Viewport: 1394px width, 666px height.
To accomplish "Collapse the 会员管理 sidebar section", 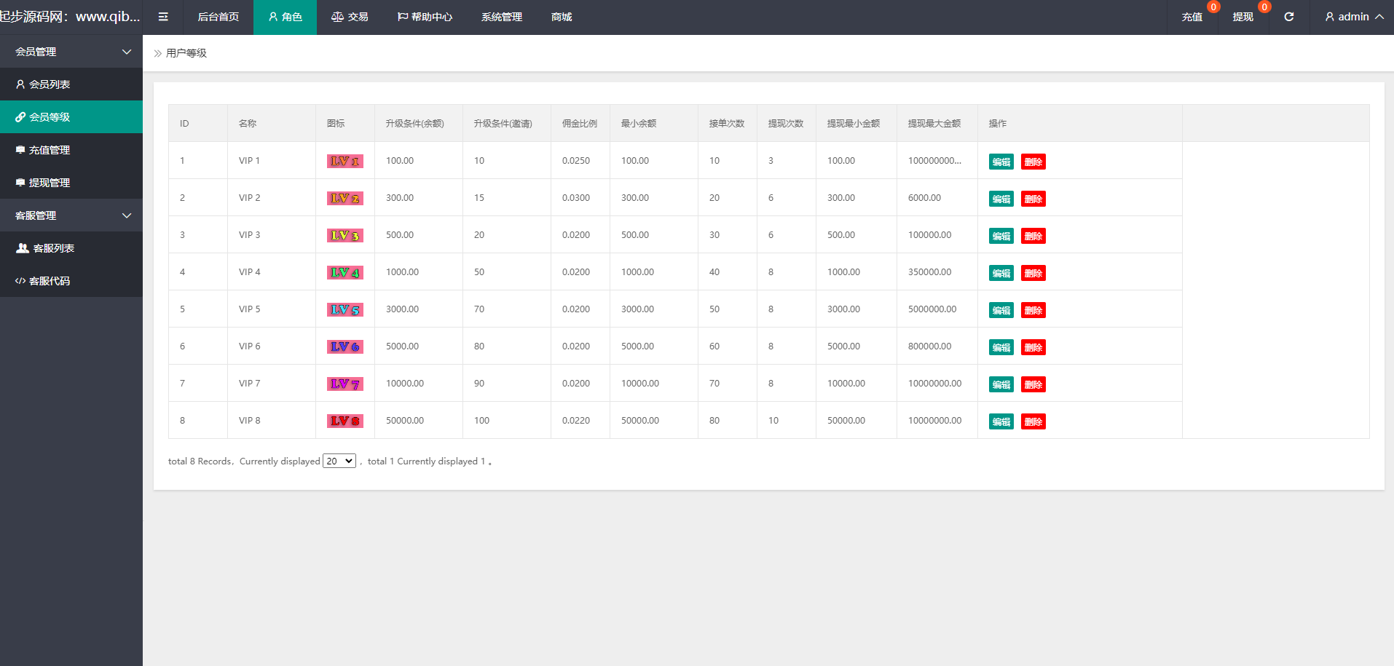I will 71,52.
